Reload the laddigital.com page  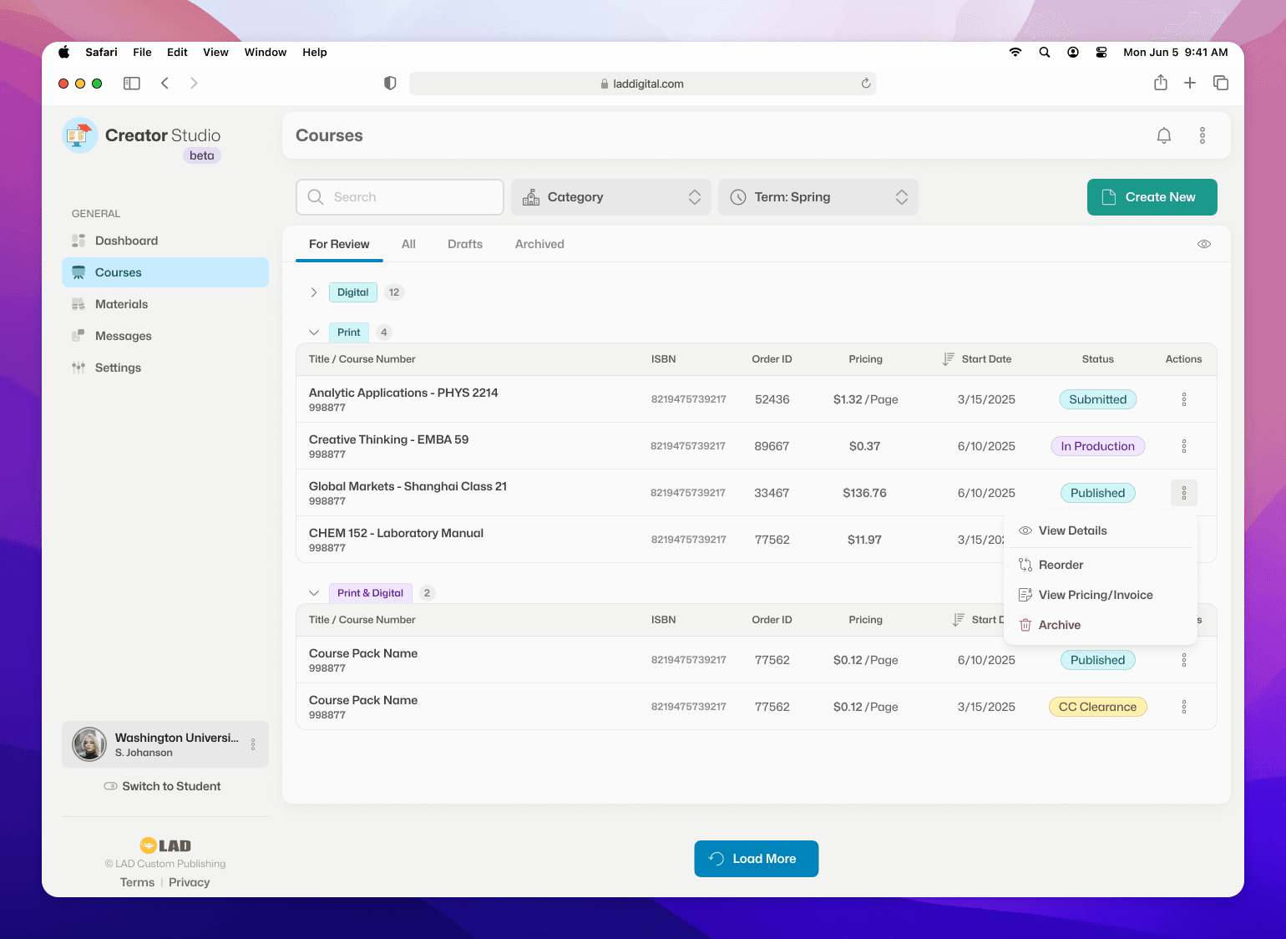[x=866, y=84]
